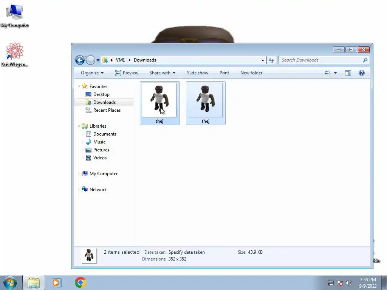Open the Videos library
Image resolution: width=387 pixels, height=290 pixels.
[x=100, y=157]
